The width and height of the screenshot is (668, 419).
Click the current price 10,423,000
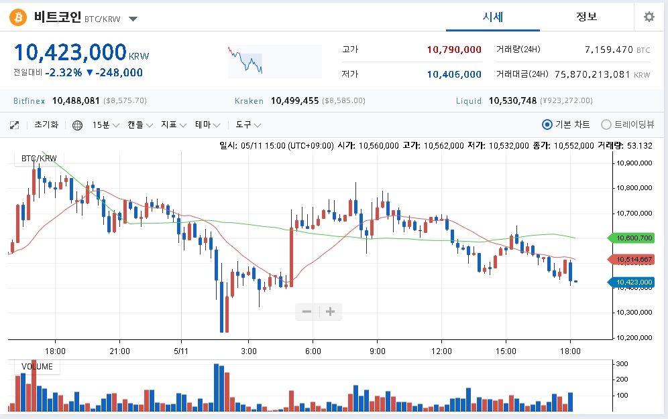70,52
